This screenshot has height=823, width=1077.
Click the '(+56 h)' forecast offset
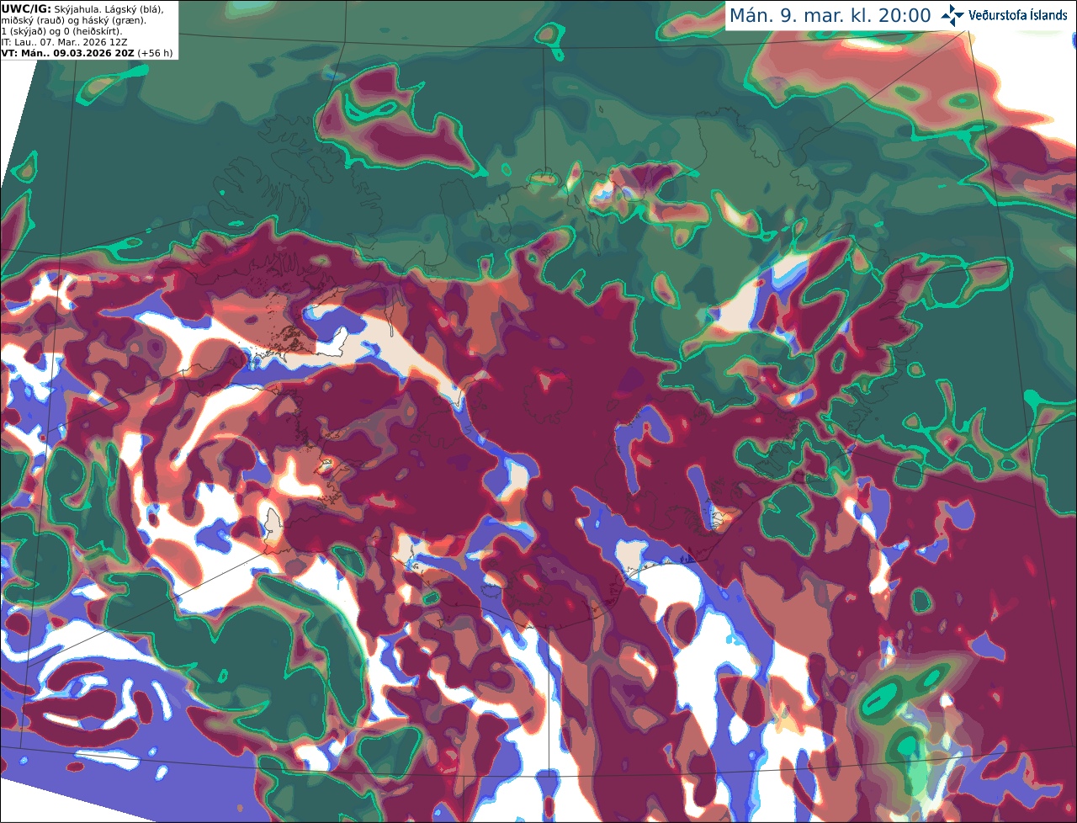tap(156, 53)
